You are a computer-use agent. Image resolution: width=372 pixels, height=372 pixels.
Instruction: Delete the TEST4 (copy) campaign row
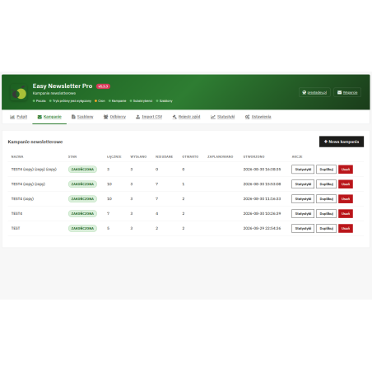(x=346, y=198)
